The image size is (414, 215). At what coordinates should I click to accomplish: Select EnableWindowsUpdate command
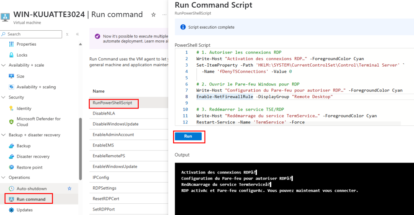coord(115,167)
